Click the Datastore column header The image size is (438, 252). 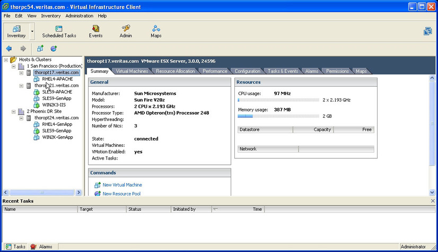[265, 129]
